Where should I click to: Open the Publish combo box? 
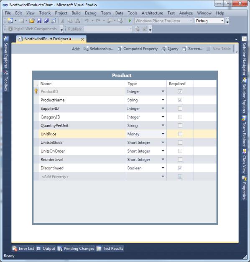(108, 29)
